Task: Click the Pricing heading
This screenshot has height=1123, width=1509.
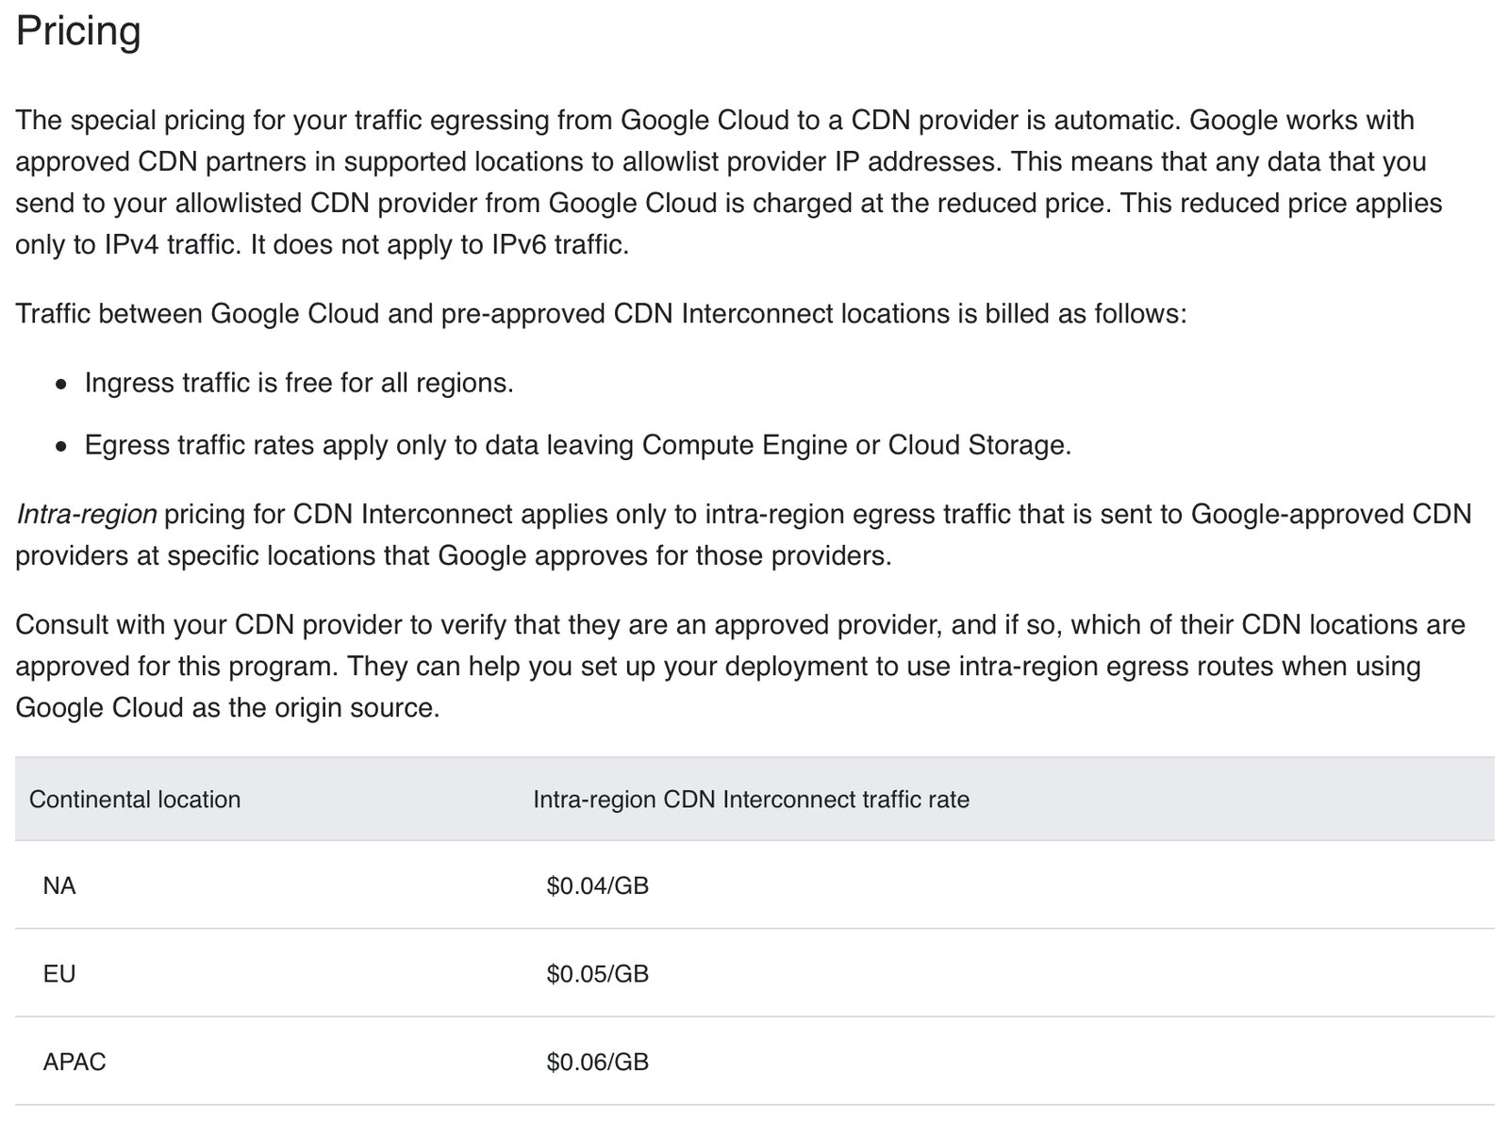Action: coord(78,31)
